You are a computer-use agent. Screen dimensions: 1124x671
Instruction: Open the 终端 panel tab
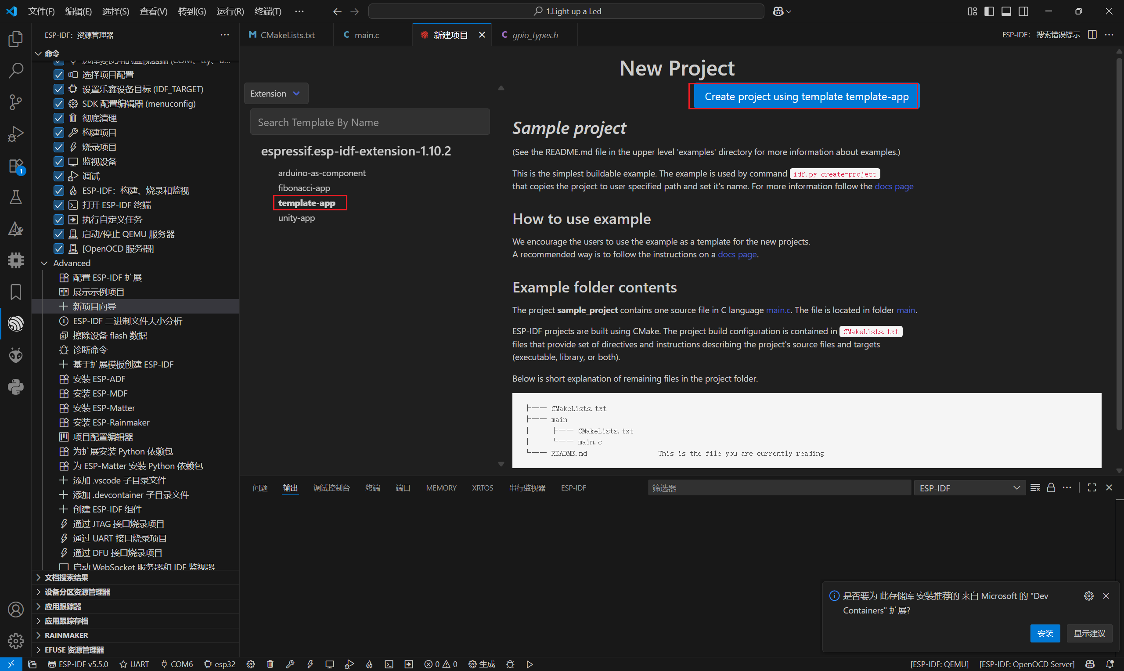point(372,488)
